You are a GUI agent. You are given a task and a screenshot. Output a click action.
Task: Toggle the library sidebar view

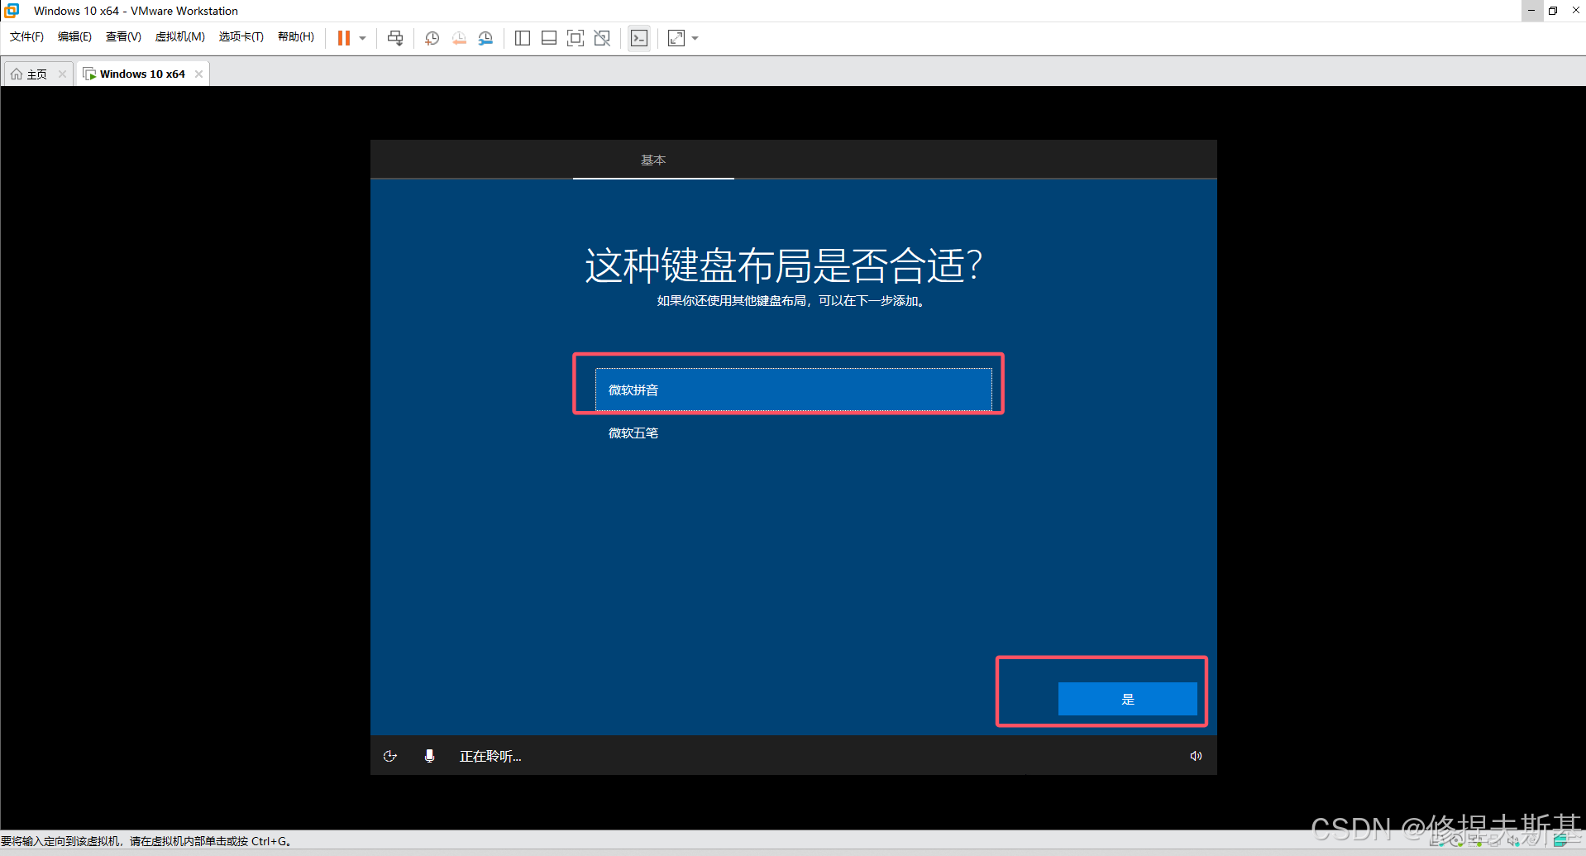[x=522, y=38]
